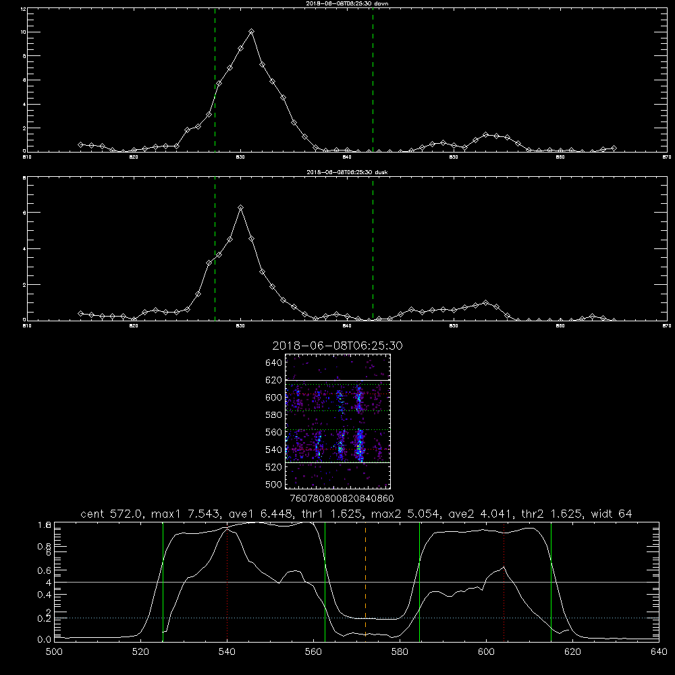This screenshot has width=675, height=675.
Task: Select the 'widt 64' value text
Action: tap(612, 514)
